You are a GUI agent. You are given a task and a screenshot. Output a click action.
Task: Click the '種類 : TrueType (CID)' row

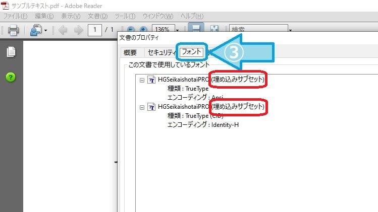(x=195, y=116)
